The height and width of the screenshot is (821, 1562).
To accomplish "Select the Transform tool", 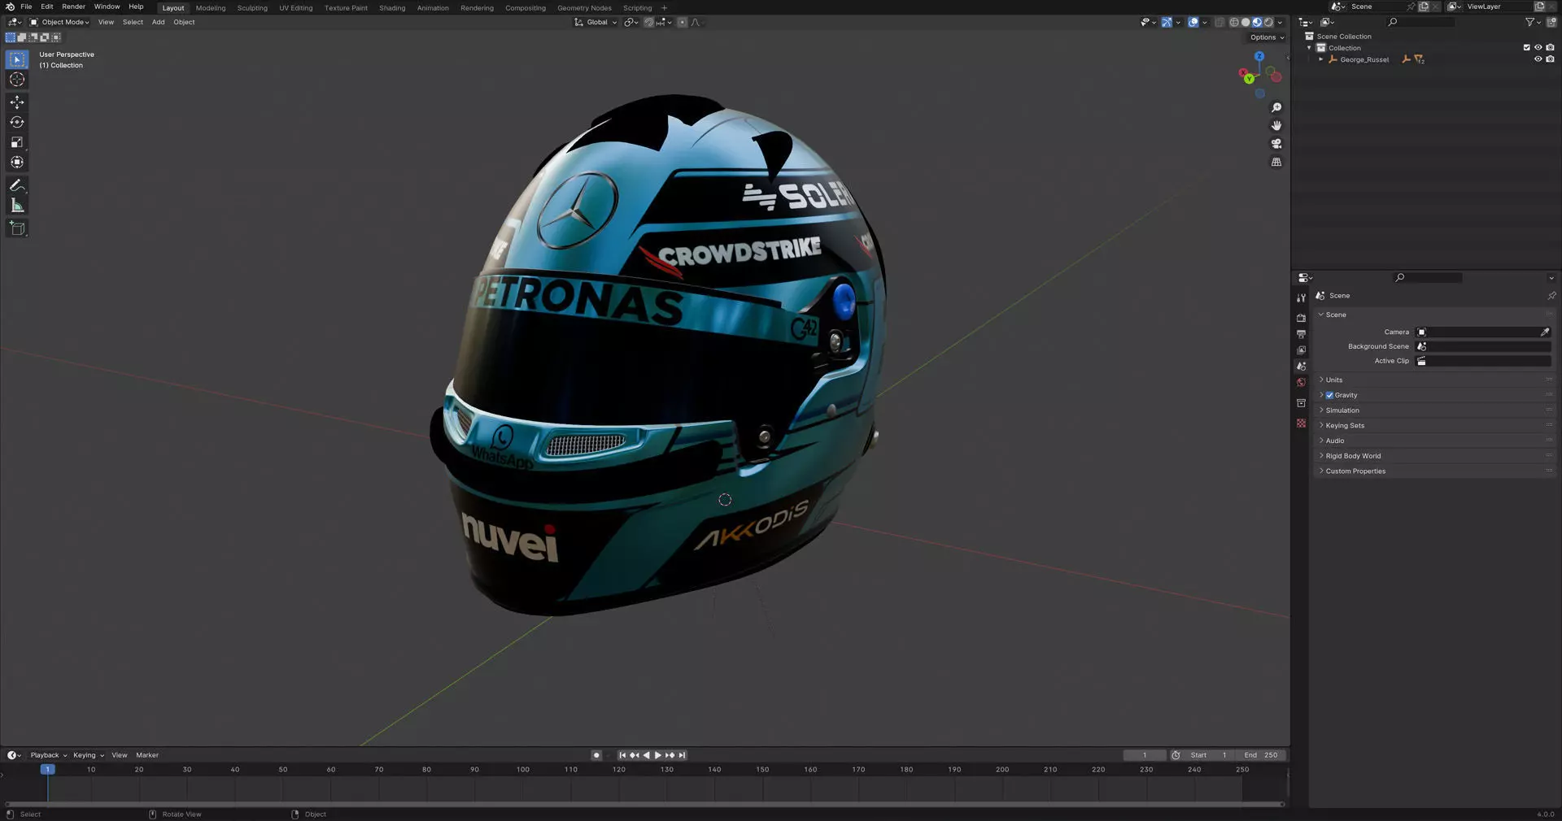I will [17, 162].
